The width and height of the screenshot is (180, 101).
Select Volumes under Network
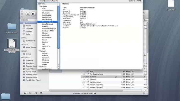coord(46,62)
